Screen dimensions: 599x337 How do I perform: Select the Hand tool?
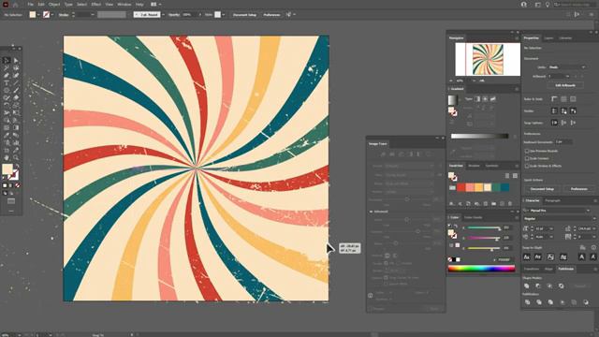[x=7, y=157]
